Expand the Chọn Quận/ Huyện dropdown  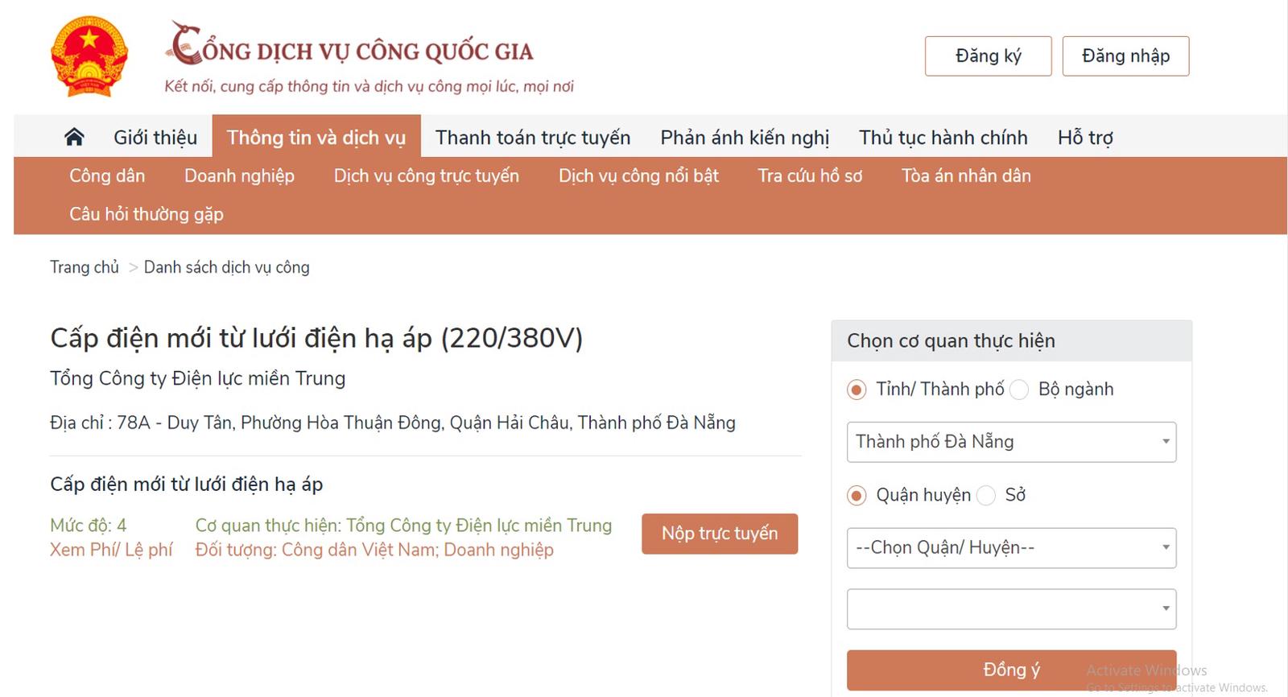tap(1011, 548)
